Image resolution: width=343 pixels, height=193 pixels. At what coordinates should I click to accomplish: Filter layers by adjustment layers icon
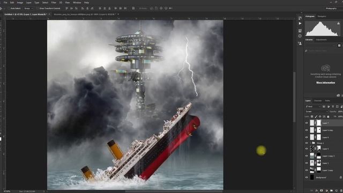329,107
